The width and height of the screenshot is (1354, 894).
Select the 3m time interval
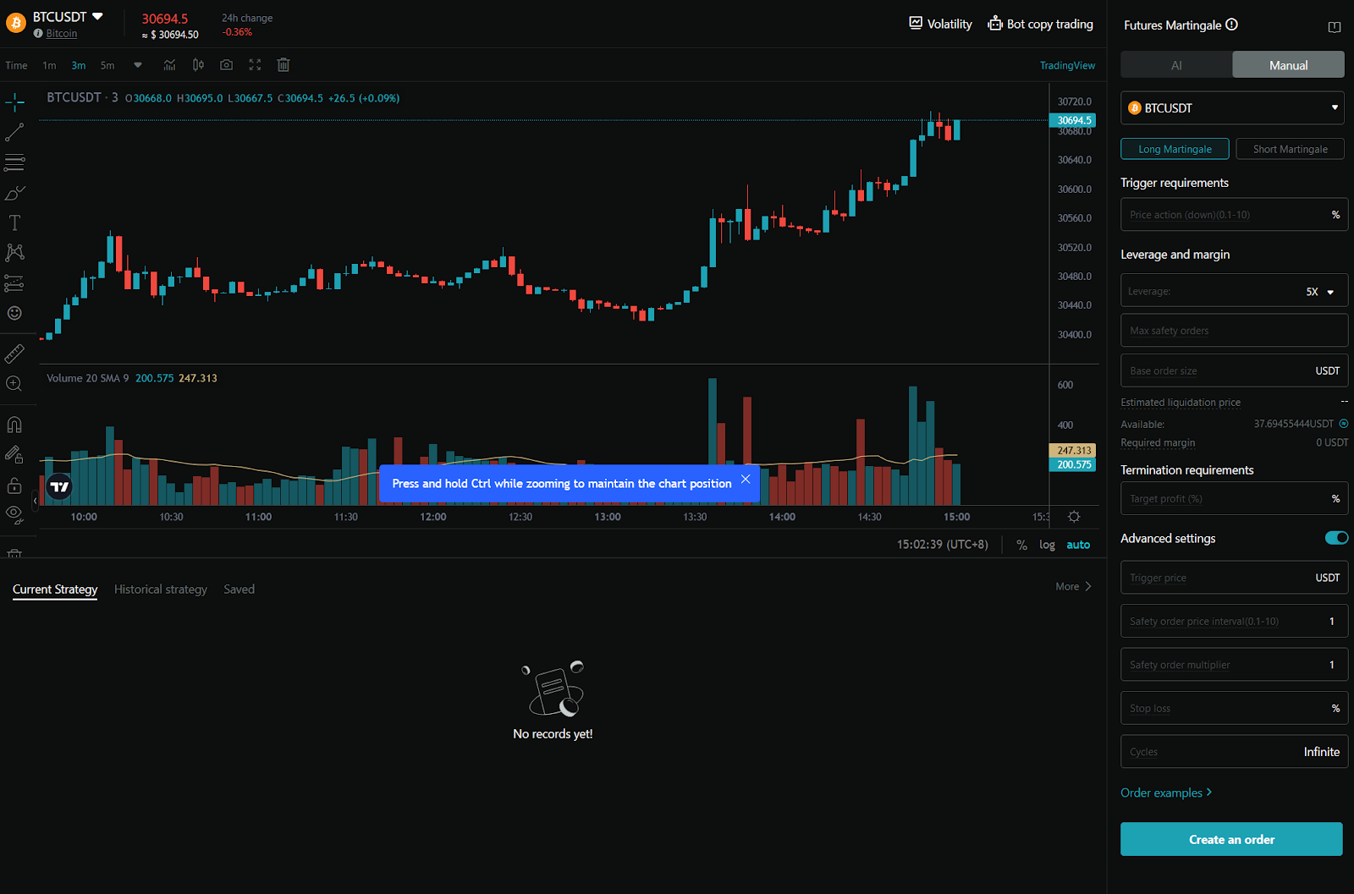[79, 65]
